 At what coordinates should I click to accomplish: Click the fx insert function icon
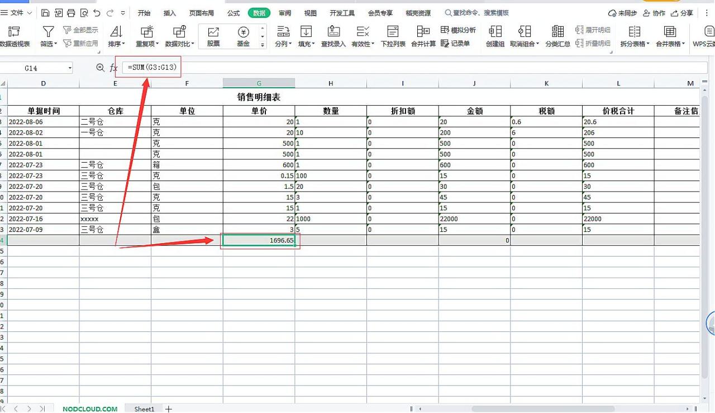113,68
